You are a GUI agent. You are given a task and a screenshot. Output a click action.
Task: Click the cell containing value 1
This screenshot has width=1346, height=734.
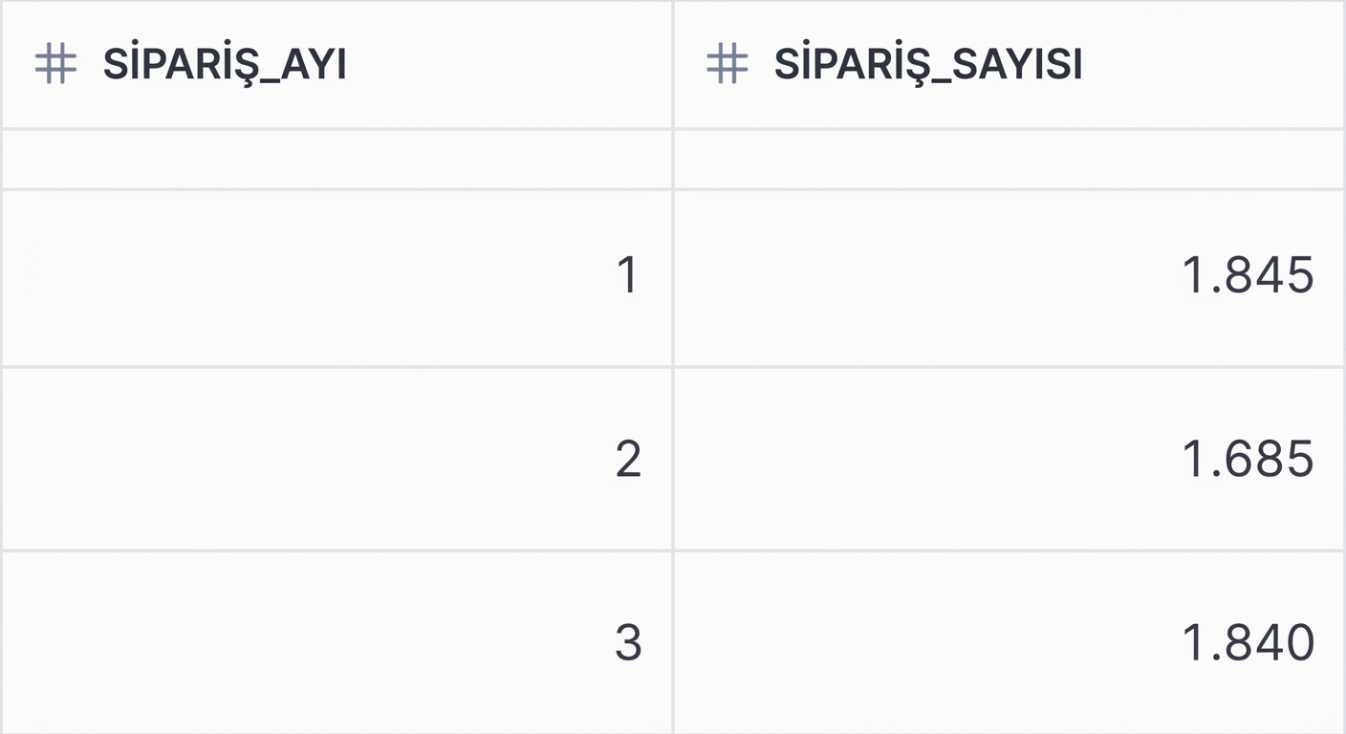627,276
